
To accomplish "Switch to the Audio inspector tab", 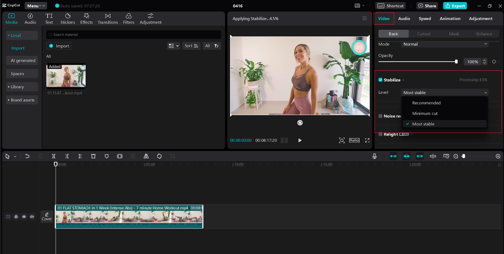I will pos(404,18).
